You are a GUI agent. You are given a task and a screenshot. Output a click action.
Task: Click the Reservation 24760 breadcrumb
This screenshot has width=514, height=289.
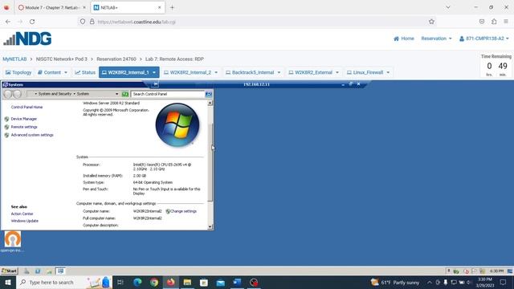116,59
